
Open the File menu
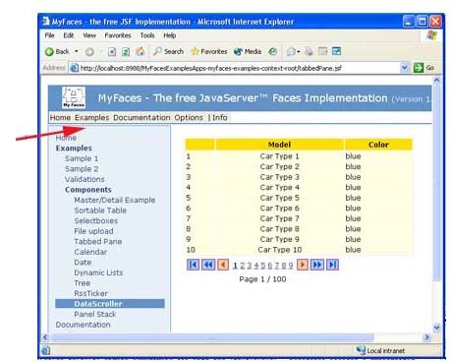pyautogui.click(x=49, y=35)
